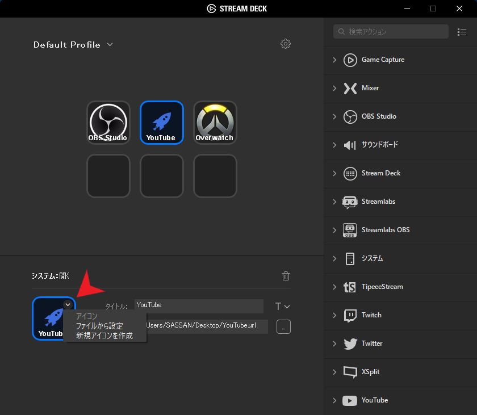Image resolution: width=477 pixels, height=415 pixels.
Task: Click the 検索アクション search box
Action: 391,32
